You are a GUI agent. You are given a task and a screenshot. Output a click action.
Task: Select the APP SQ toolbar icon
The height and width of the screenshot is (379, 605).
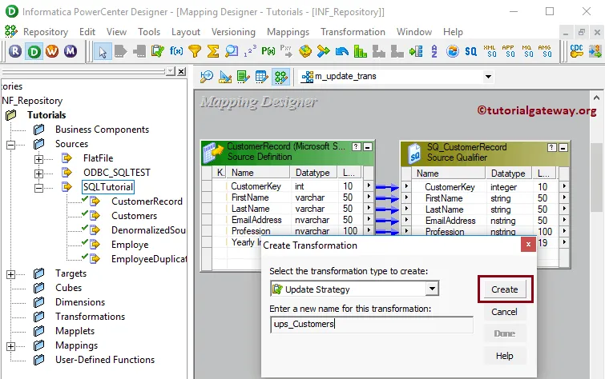click(508, 51)
